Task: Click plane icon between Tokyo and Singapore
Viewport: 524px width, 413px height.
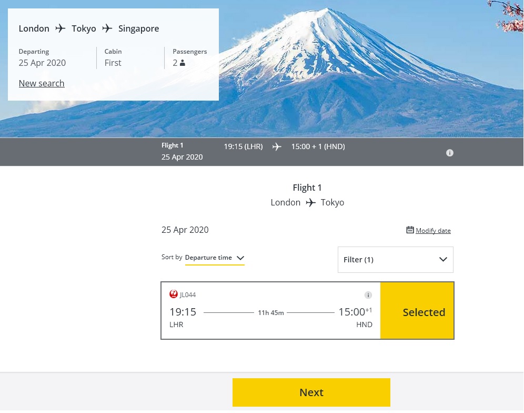Action: coord(107,28)
